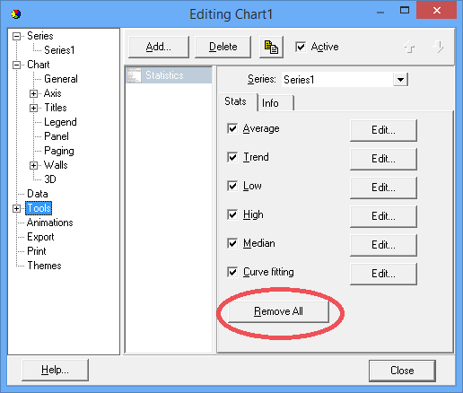Minimize the Editing Chart1 window
This screenshot has width=463, height=393.
tap(380, 12)
